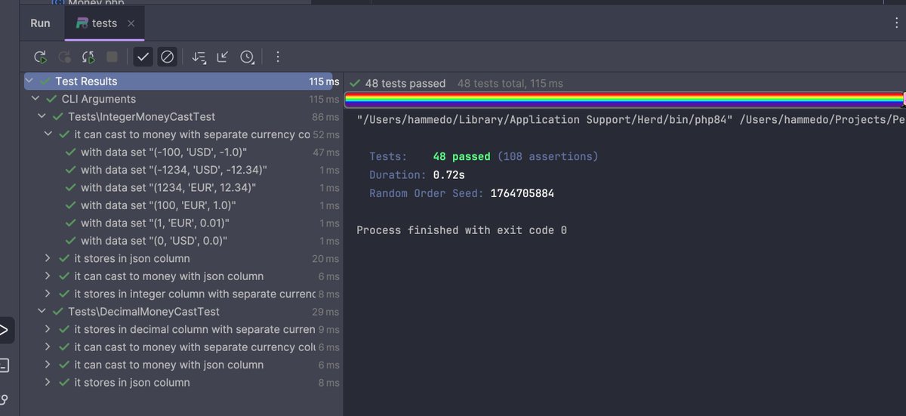The height and width of the screenshot is (416, 906).
Task: Click the Pest icon on tests tab
Action: click(x=81, y=23)
